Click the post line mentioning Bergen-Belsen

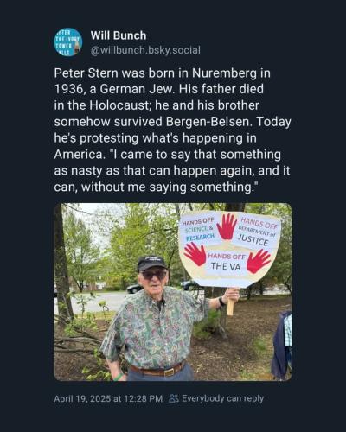pos(172,122)
